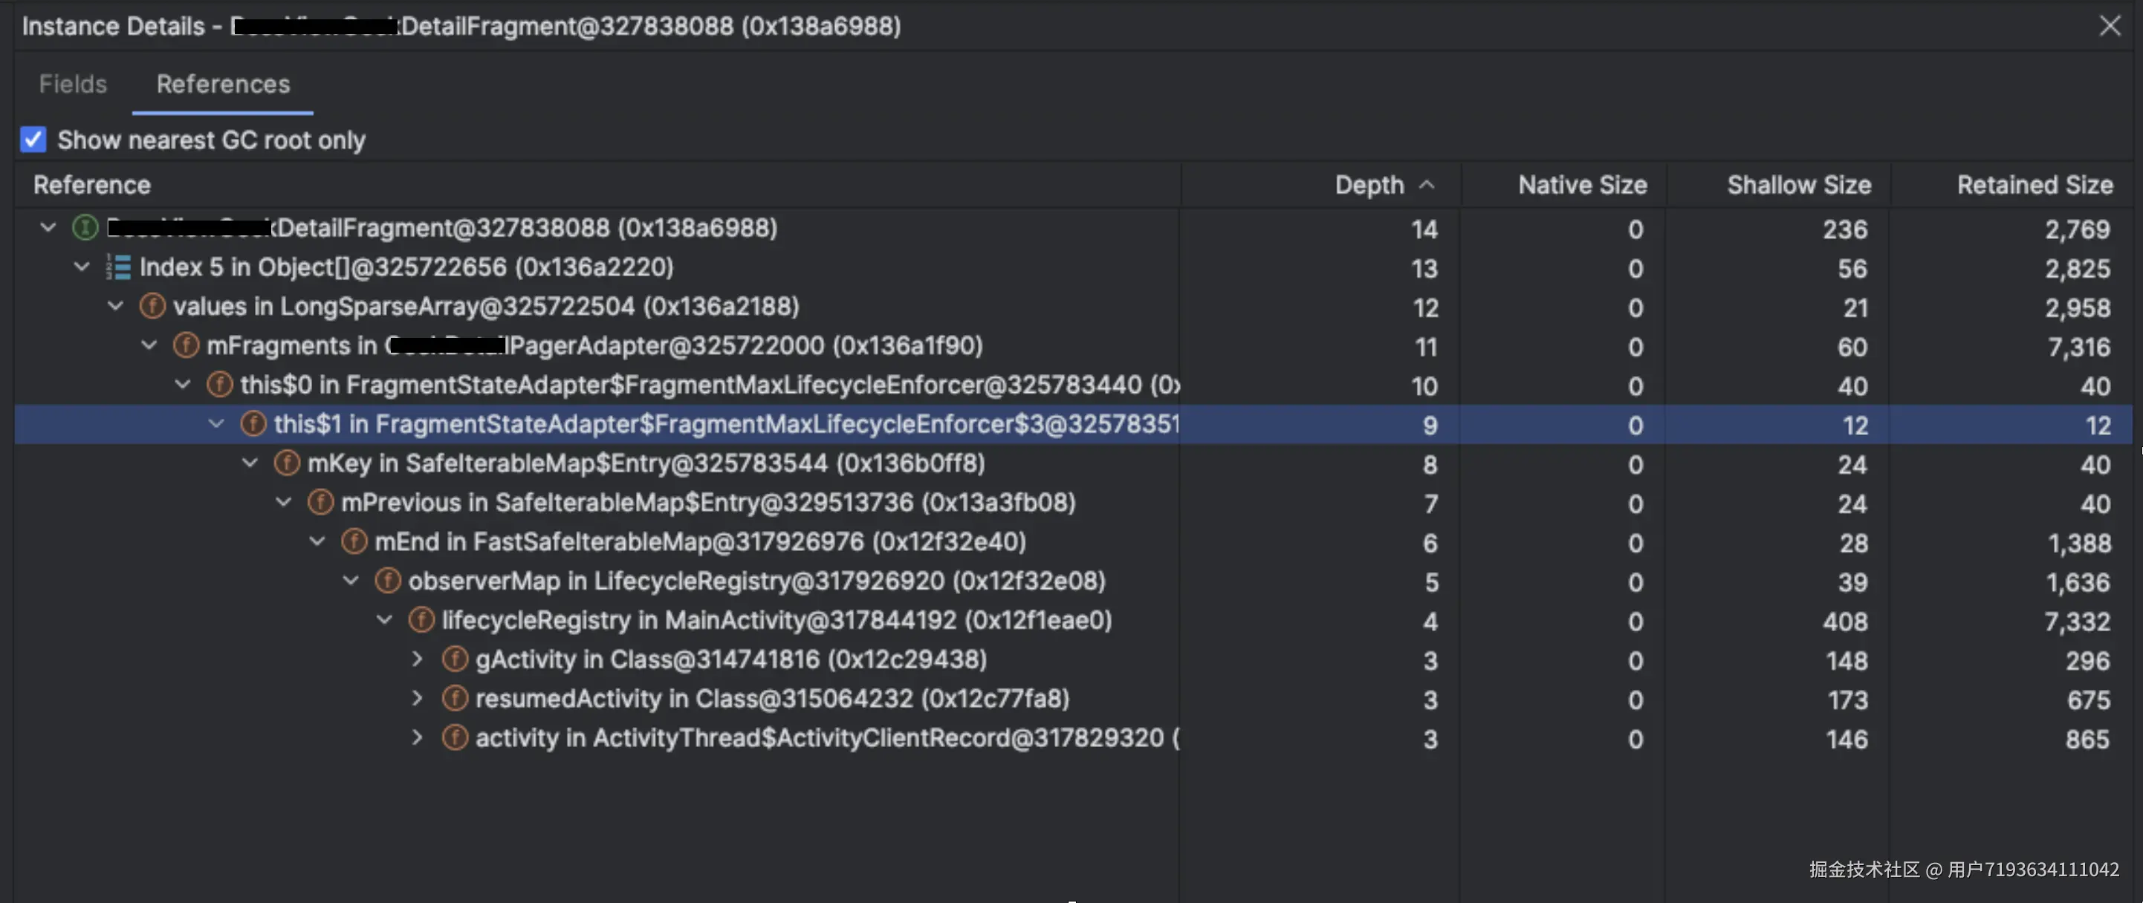2143x903 pixels.
Task: Sort by Depth column header
Action: point(1369,185)
